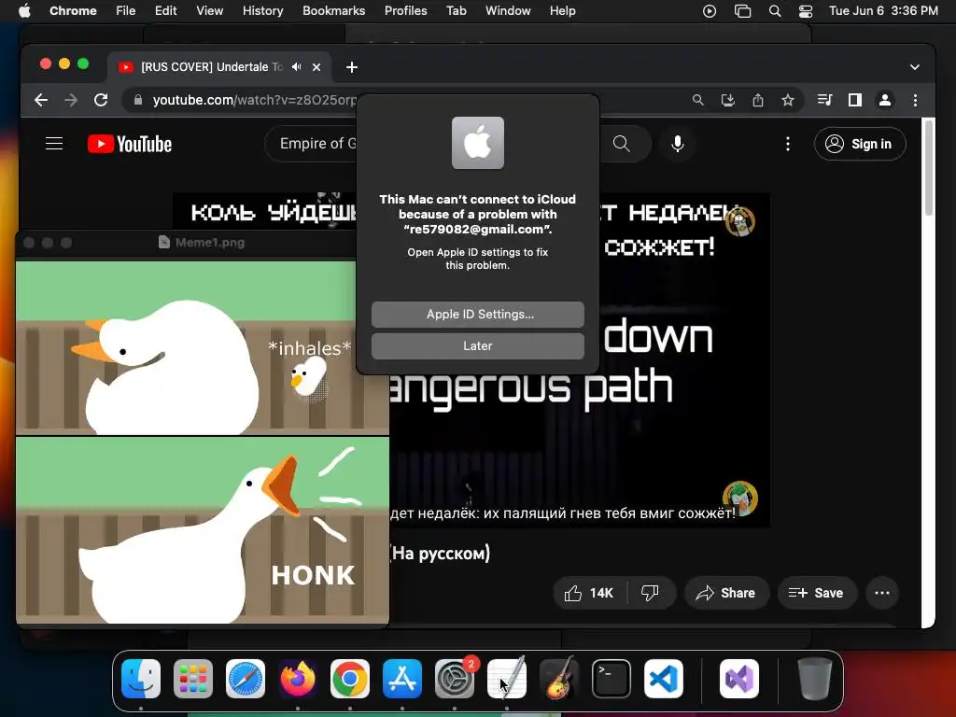Click the share page icon in address bar
956x717 pixels.
tap(758, 100)
